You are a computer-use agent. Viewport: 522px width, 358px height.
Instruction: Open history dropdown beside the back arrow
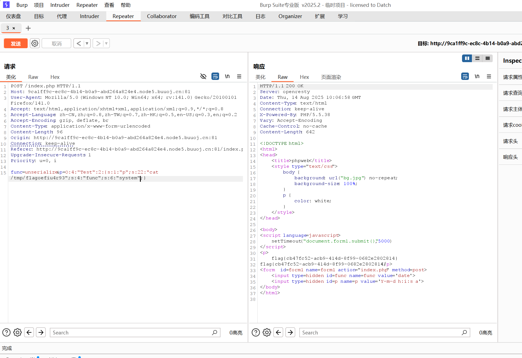click(x=87, y=43)
